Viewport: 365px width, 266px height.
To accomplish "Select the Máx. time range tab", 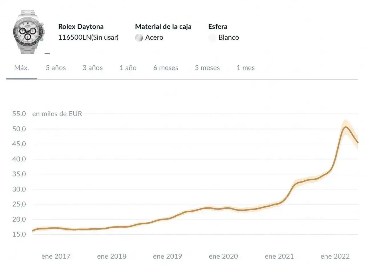I will pos(22,68).
